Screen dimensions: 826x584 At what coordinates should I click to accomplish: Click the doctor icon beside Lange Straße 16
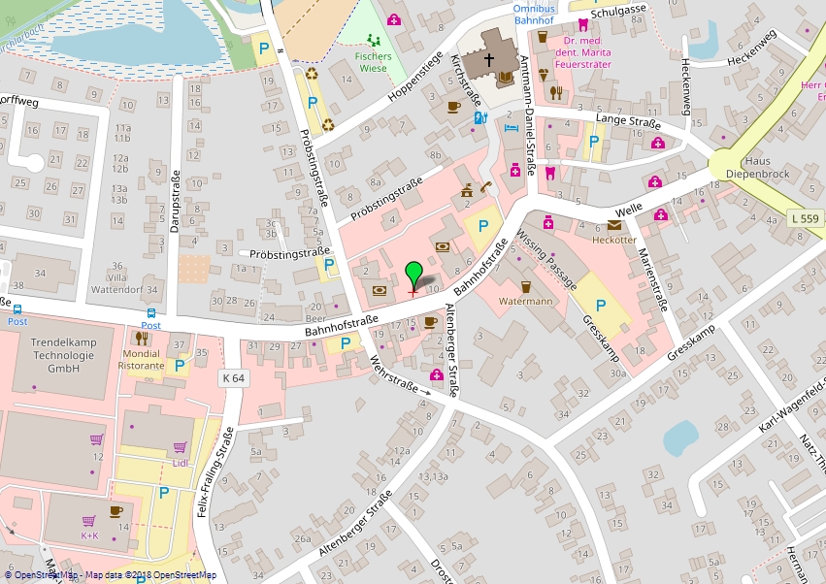[x=657, y=143]
